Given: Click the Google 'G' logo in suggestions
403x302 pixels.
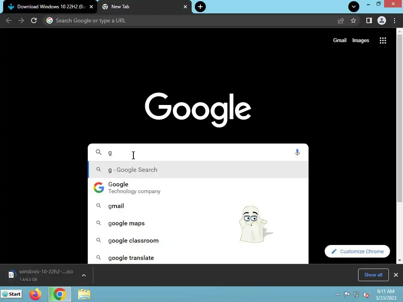Looking at the screenshot, I should [x=99, y=188].
